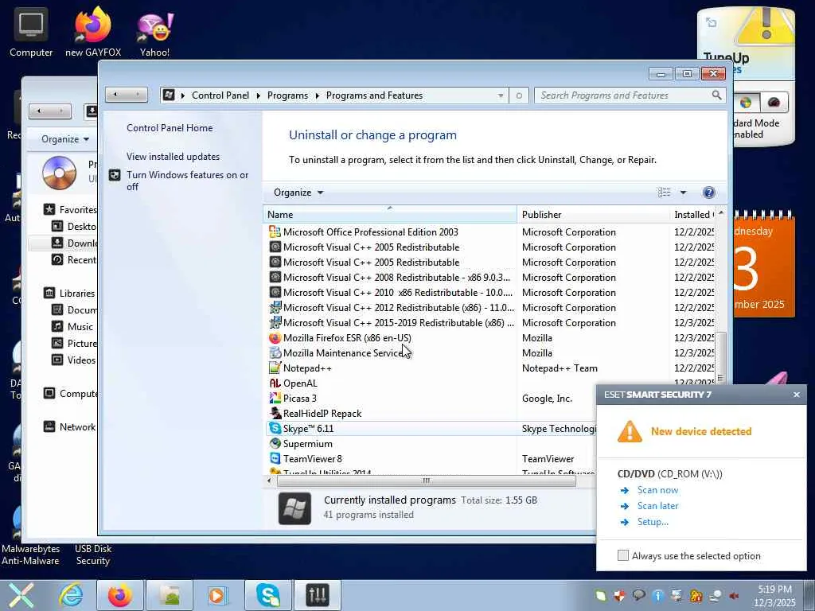This screenshot has width=815, height=611.
Task: Click the volume icon in the system tray
Action: (x=735, y=596)
